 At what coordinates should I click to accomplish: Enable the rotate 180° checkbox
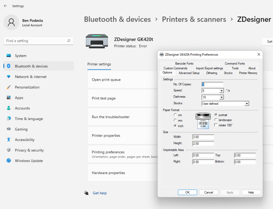click(x=216, y=125)
